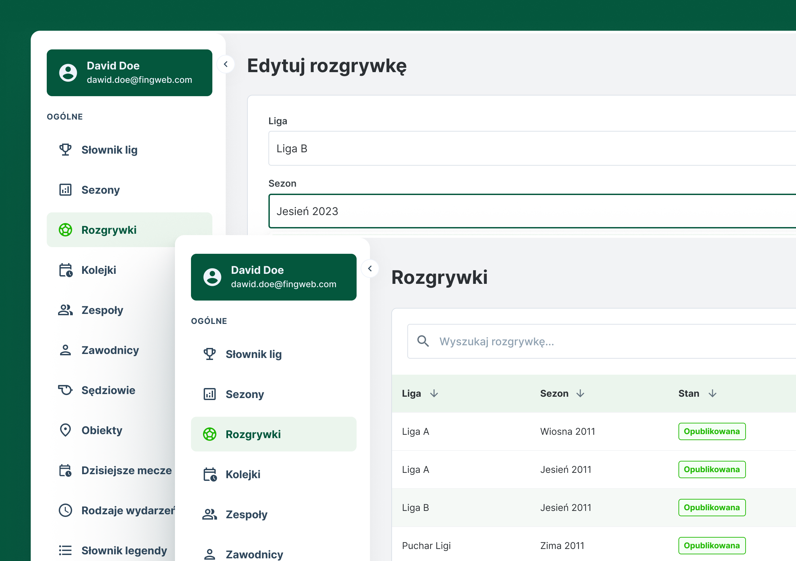Click trophy icon next to Słownik lig

click(65, 150)
